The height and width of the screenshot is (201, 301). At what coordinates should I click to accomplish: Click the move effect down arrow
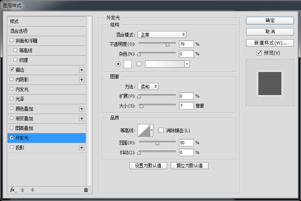(x=32, y=190)
